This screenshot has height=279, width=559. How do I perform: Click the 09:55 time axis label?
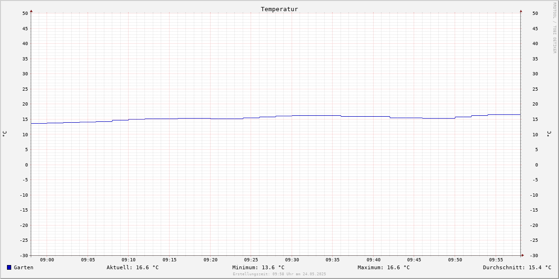pos(496,260)
